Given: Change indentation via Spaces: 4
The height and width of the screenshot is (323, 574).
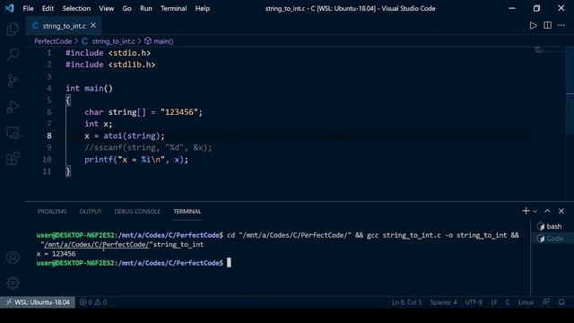Looking at the screenshot, I should [x=443, y=302].
